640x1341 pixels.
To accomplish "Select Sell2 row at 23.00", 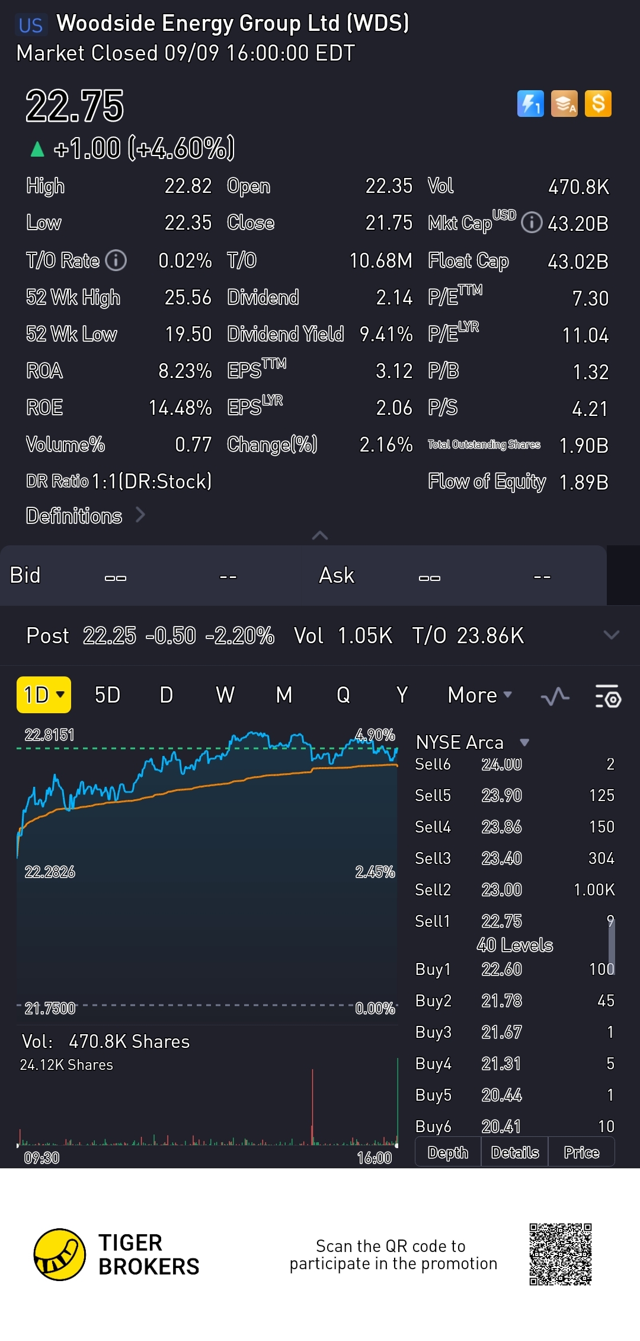I will pyautogui.click(x=514, y=890).
